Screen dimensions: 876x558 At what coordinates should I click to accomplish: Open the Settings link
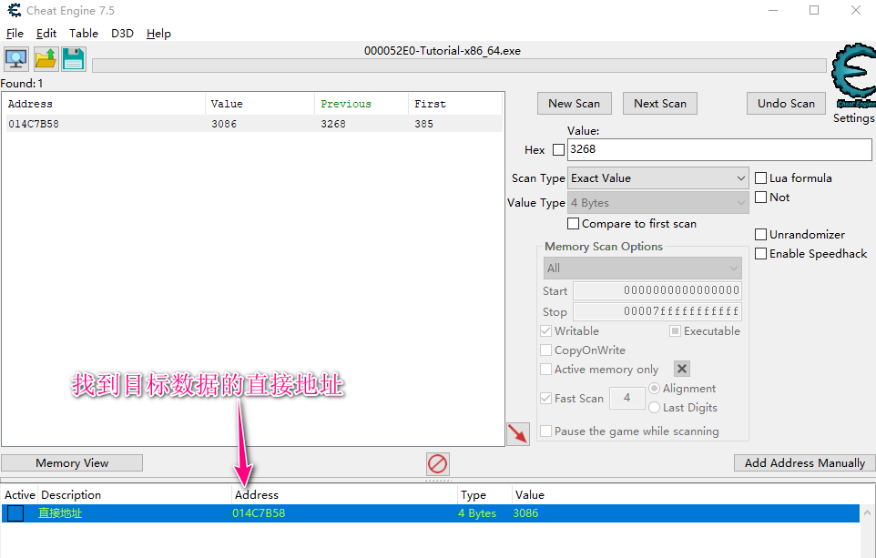pyautogui.click(x=853, y=118)
